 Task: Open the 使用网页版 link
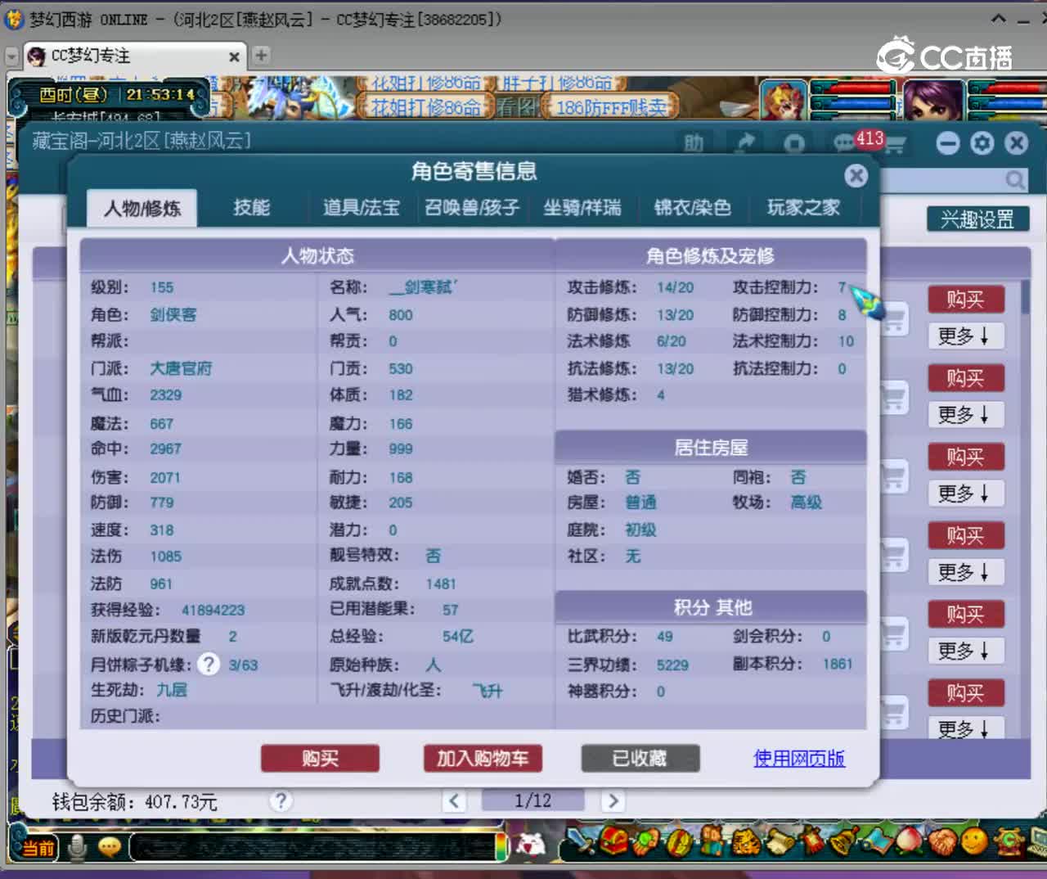click(798, 758)
